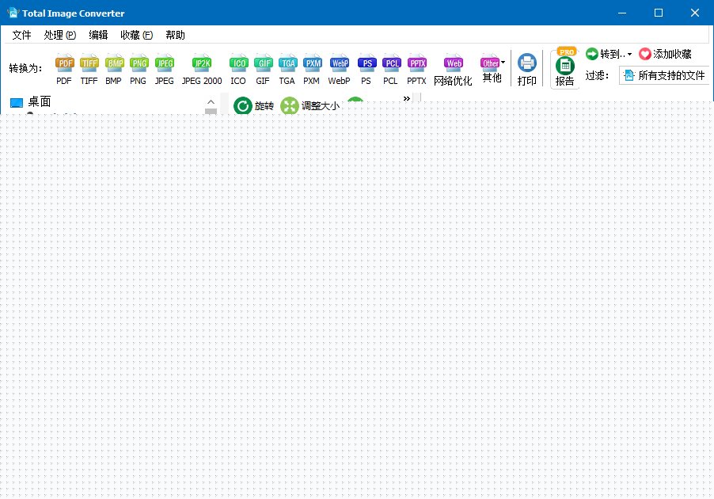Click the 调整大小 resize button

click(x=310, y=105)
